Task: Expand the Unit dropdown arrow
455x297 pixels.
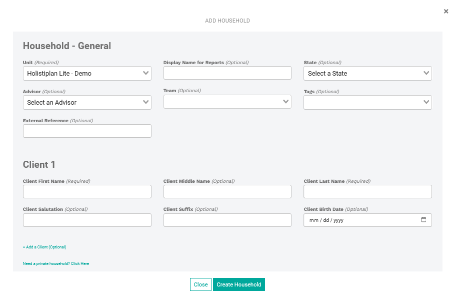Action: (x=145, y=73)
